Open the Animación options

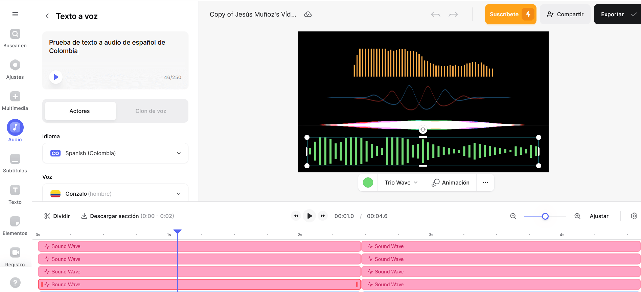pos(451,182)
